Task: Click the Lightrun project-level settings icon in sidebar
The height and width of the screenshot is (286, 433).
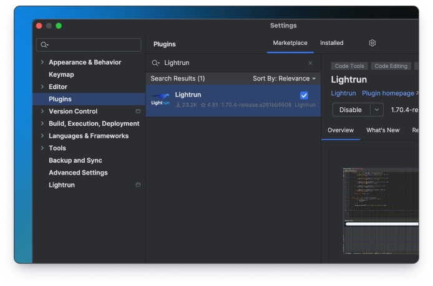Action: (x=138, y=184)
